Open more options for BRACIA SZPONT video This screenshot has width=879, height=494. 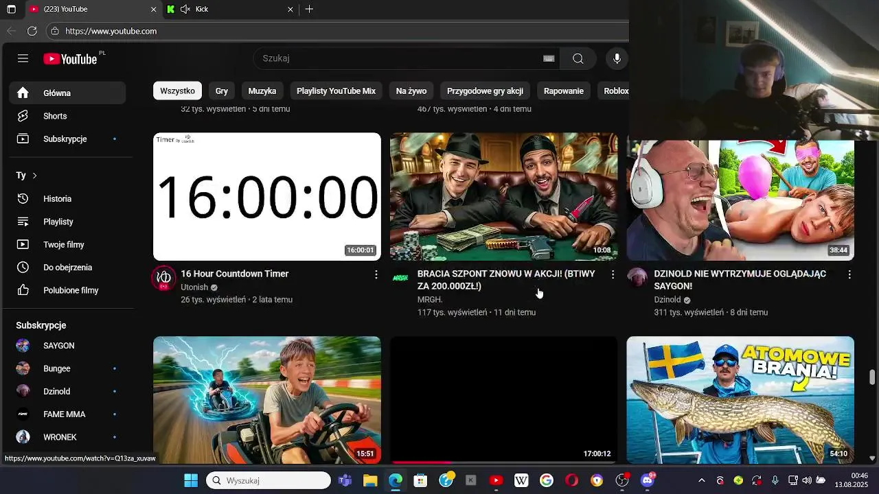point(613,274)
